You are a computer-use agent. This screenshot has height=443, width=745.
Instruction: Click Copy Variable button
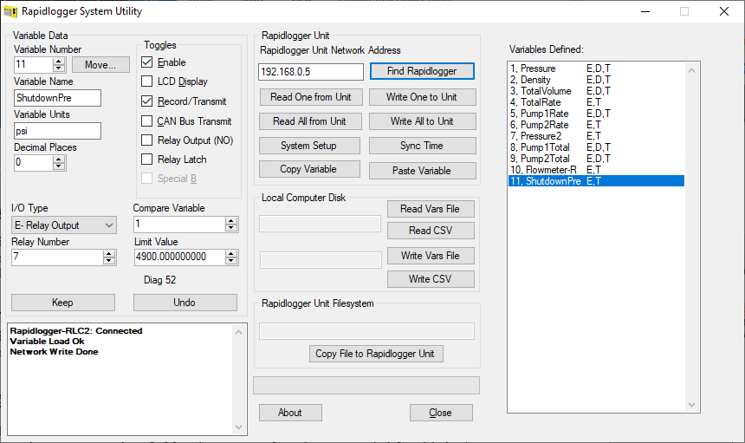[309, 169]
